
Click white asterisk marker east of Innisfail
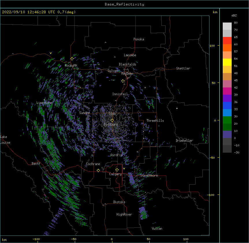[x=145, y=88]
